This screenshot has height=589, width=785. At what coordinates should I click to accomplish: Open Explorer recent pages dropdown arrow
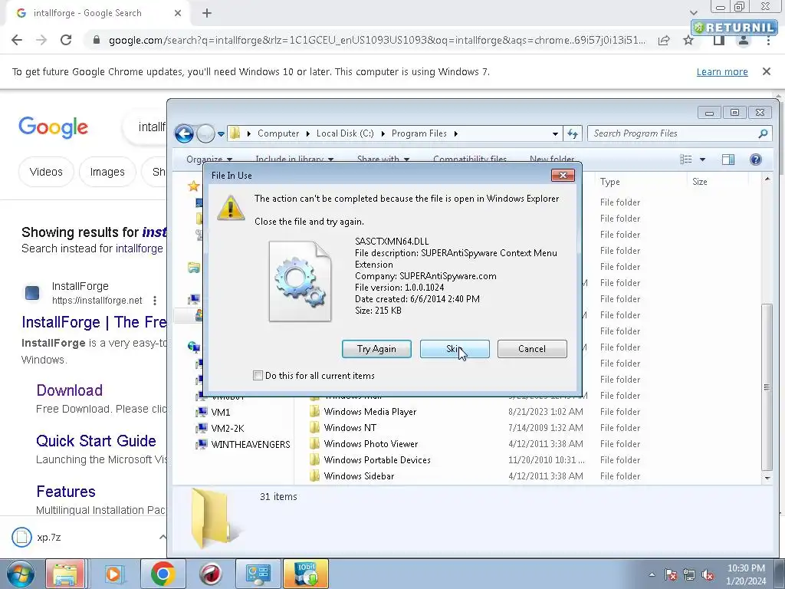click(x=221, y=133)
